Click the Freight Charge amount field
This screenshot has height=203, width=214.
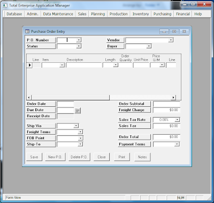(166, 110)
